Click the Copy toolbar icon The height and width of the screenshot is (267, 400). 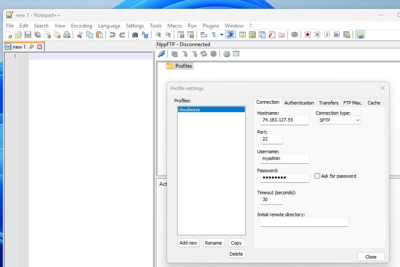pos(90,35)
